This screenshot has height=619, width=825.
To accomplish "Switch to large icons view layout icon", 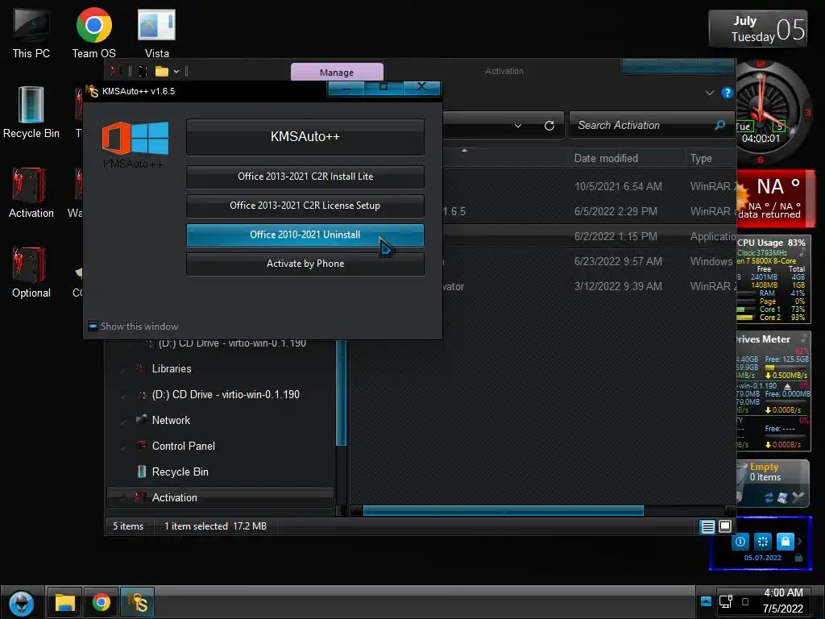I will click(725, 526).
